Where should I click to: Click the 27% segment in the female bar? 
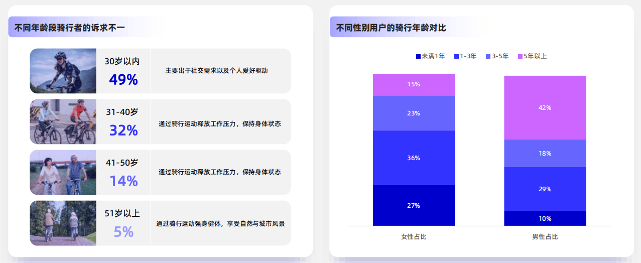pos(414,205)
